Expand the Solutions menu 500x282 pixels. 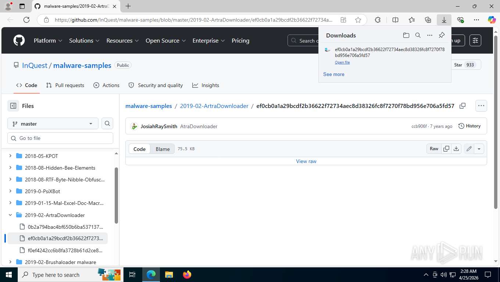[x=85, y=40]
